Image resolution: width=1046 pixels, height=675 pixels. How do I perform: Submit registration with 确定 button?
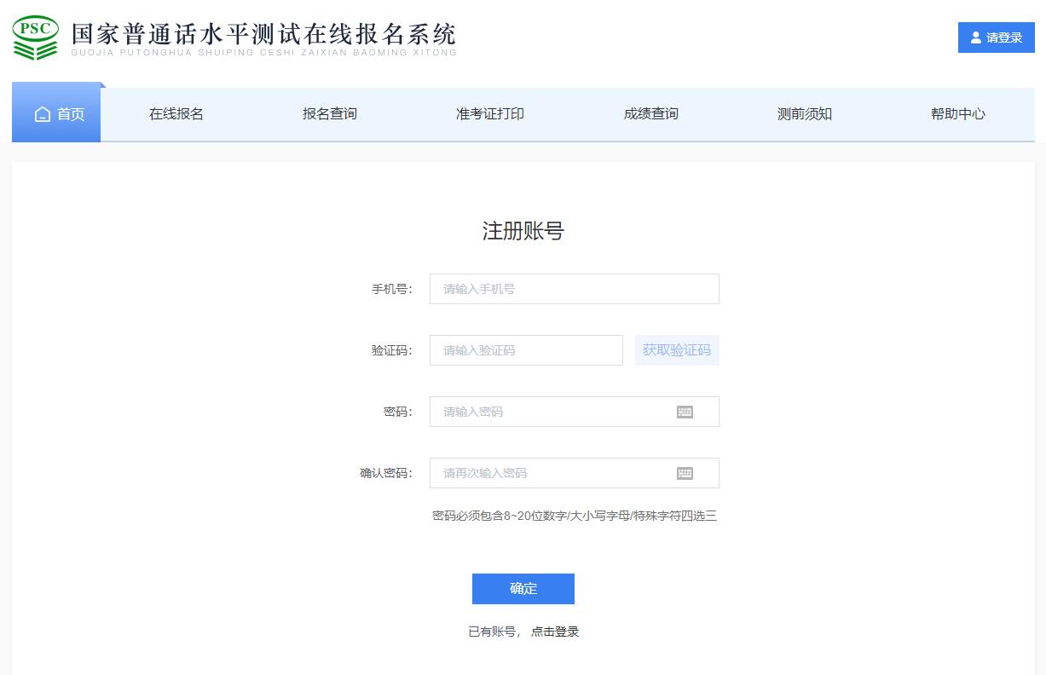pyautogui.click(x=523, y=588)
